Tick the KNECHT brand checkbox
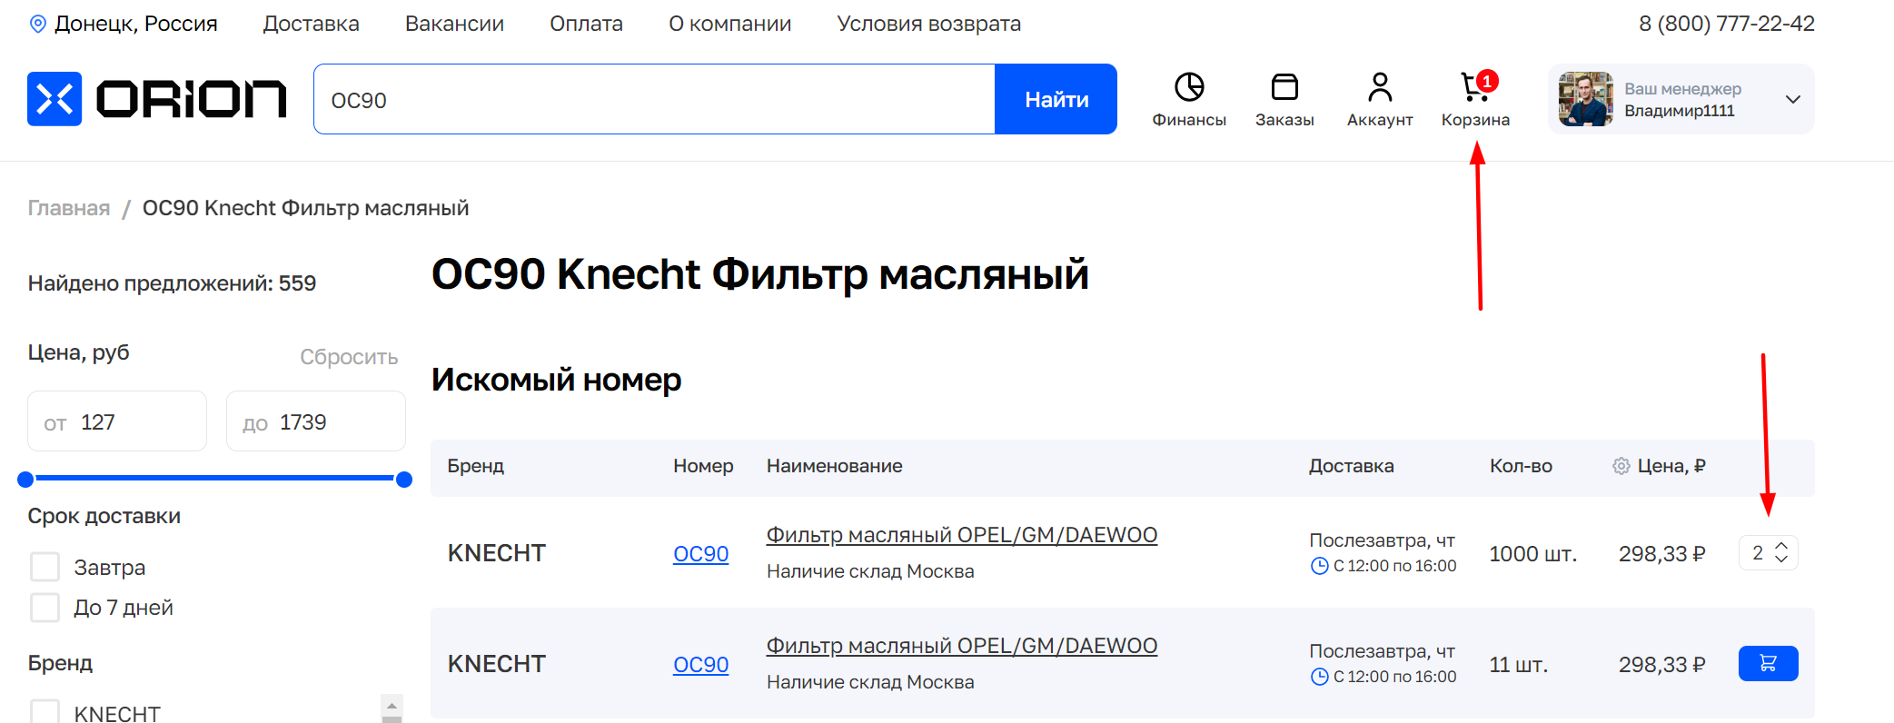Viewport: 1894px width, 723px height. click(45, 712)
